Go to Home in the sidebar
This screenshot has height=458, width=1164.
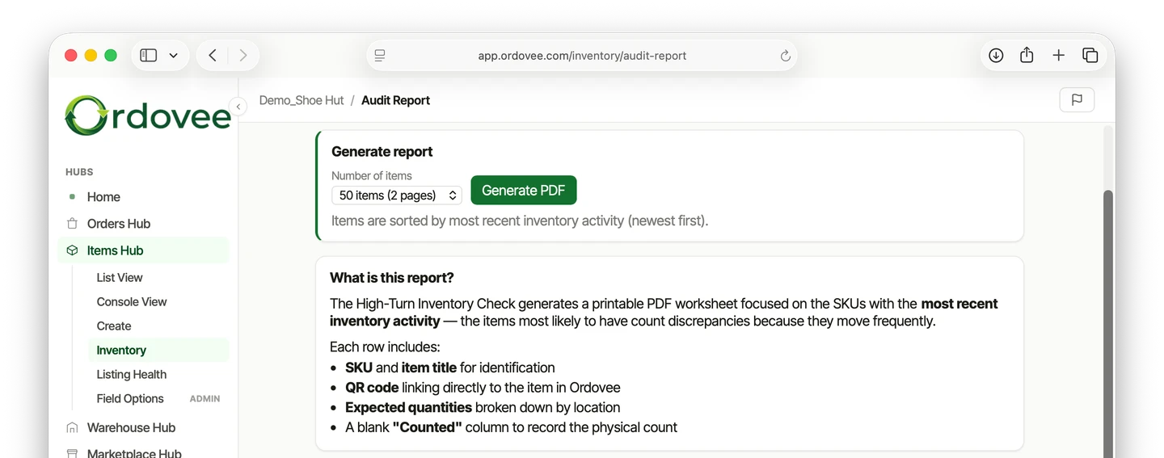coord(143,197)
